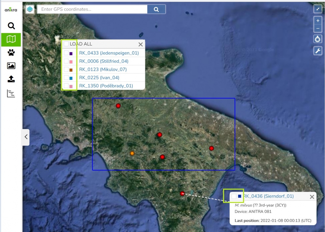Click the my-location compass icon
The width and height of the screenshot is (325, 232).
pos(318,39)
